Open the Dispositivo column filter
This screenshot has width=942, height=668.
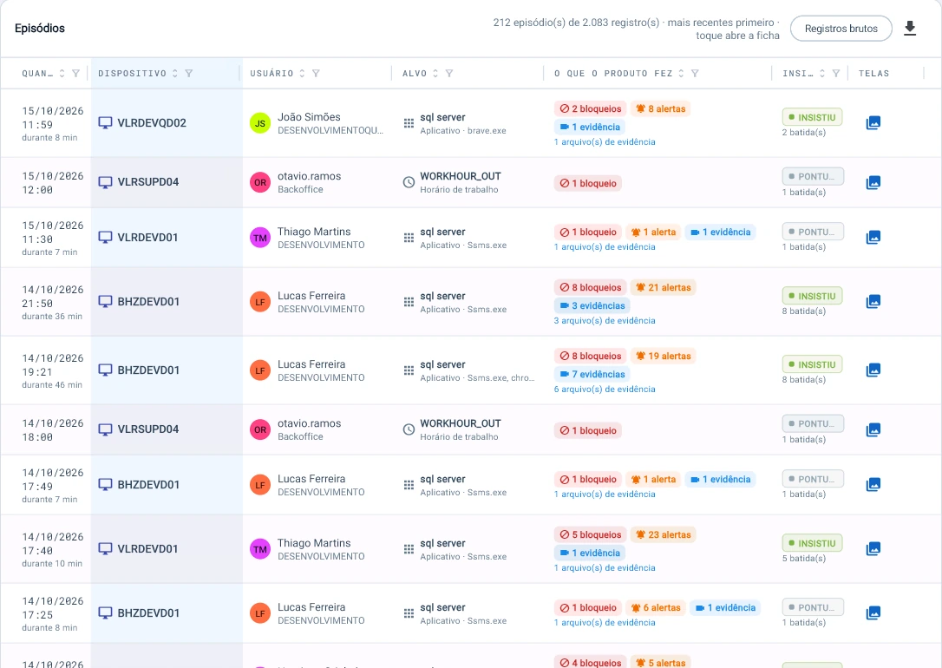[x=188, y=73]
